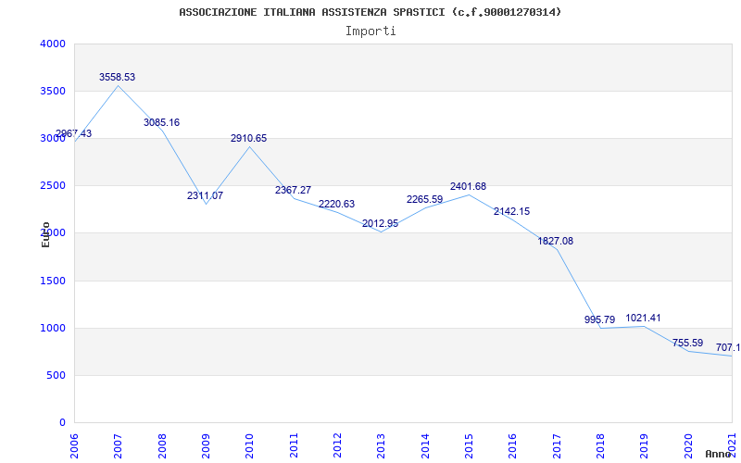
Task: Select the 995.79 data label
Action: (599, 319)
